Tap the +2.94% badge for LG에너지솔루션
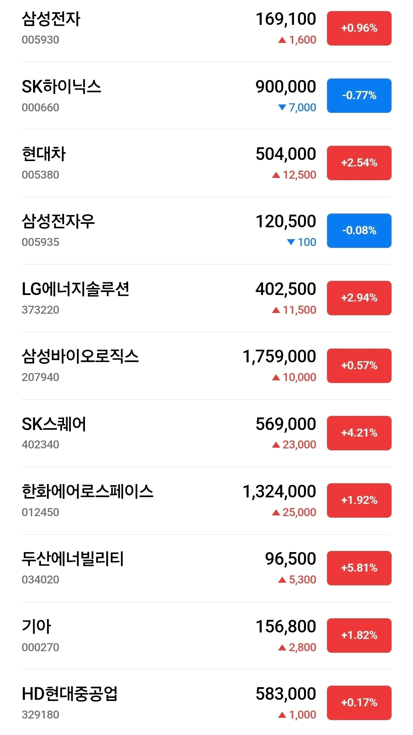This screenshot has width=413, height=735. click(359, 298)
